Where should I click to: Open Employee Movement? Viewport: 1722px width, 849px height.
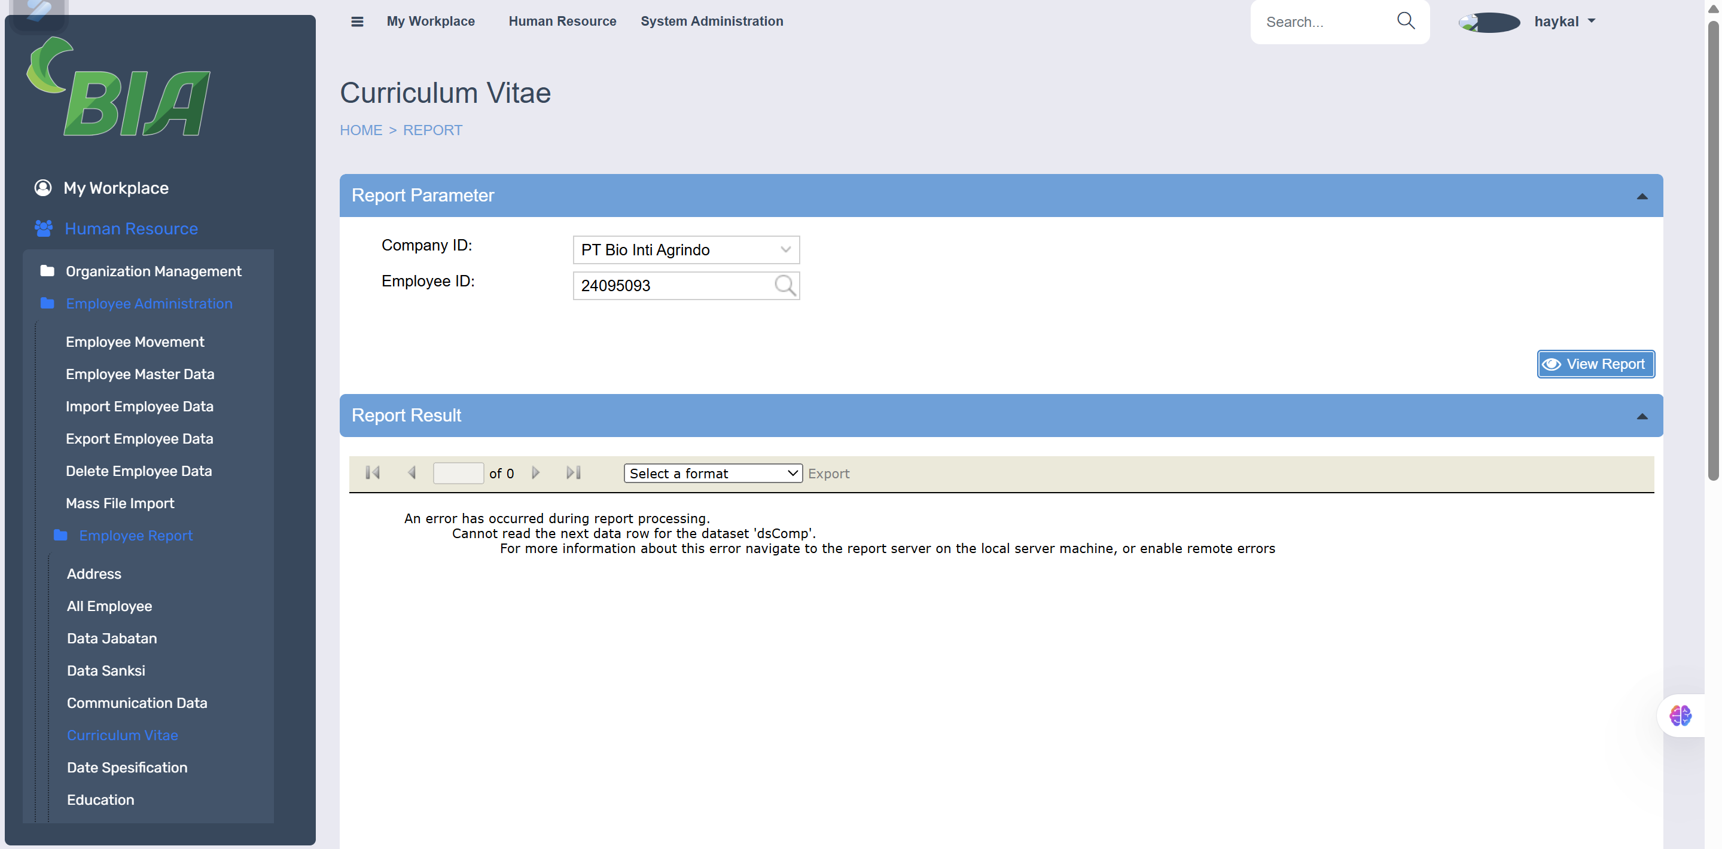[x=135, y=342]
